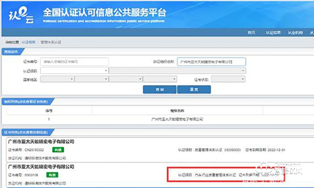The width and height of the screenshot is (314, 188).
Task: Click the 序号 column header
Action: click(x=49, y=111)
